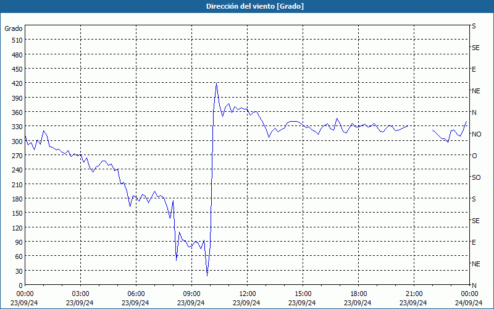Select the "Grado" unit label on the left axis
This screenshot has width=494, height=309.
pos(13,28)
